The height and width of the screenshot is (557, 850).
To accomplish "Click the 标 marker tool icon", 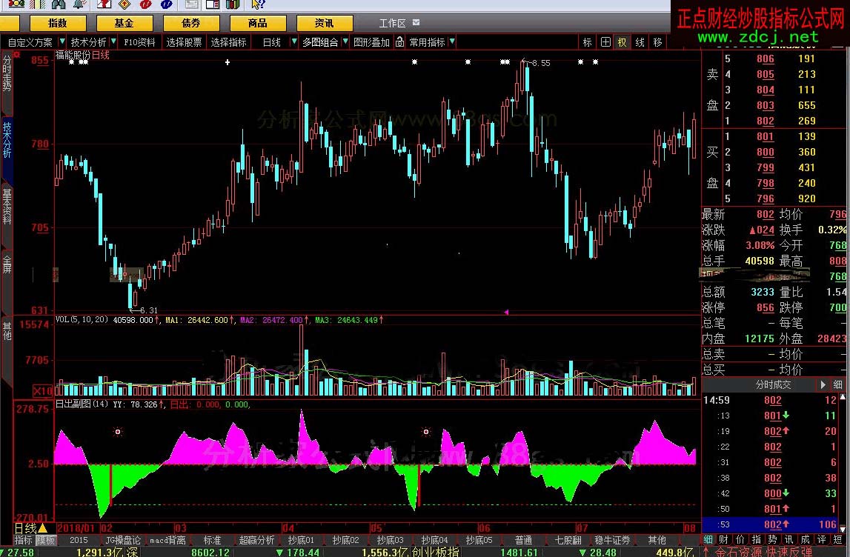I will point(588,42).
